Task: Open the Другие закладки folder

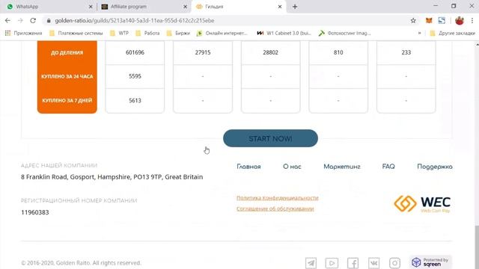Action: [452, 33]
